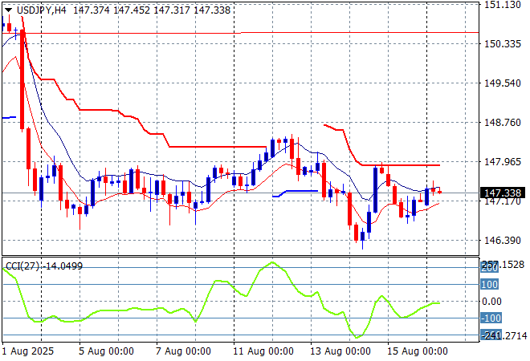The image size is (530, 361).
Task: Click the 150.335 price scale value
Action: click(x=503, y=44)
